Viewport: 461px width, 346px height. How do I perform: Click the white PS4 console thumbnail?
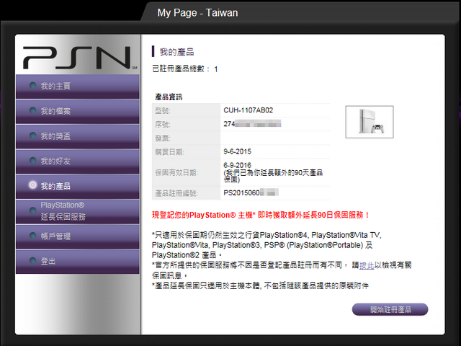point(370,122)
